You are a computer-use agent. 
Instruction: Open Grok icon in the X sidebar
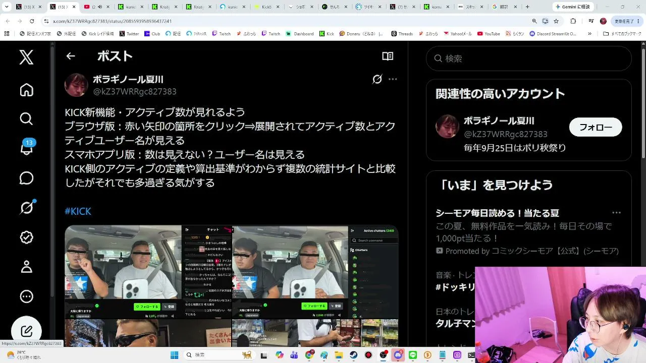click(x=26, y=207)
